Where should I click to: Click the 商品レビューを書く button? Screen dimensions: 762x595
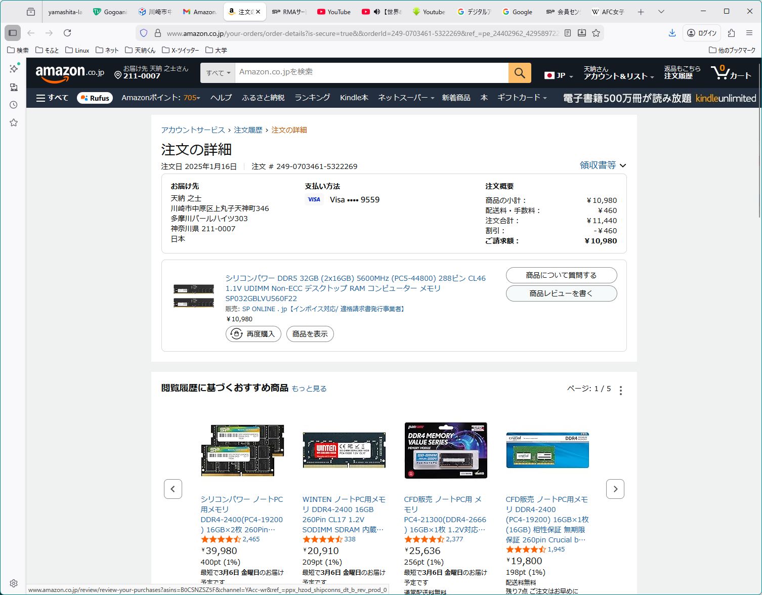561,293
